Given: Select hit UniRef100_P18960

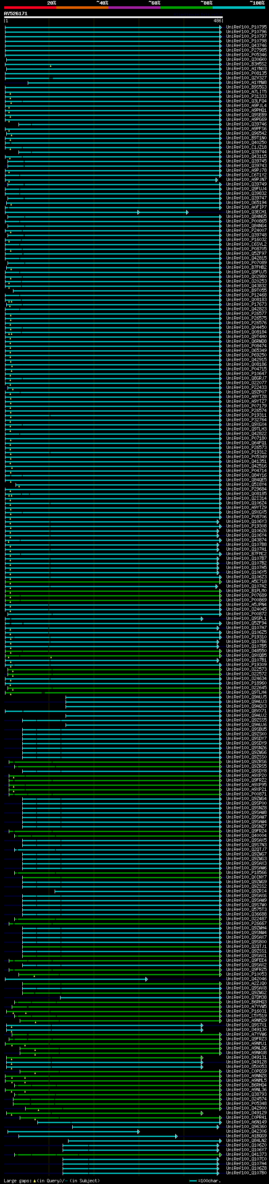Looking at the screenshot, I should [246, 683].
